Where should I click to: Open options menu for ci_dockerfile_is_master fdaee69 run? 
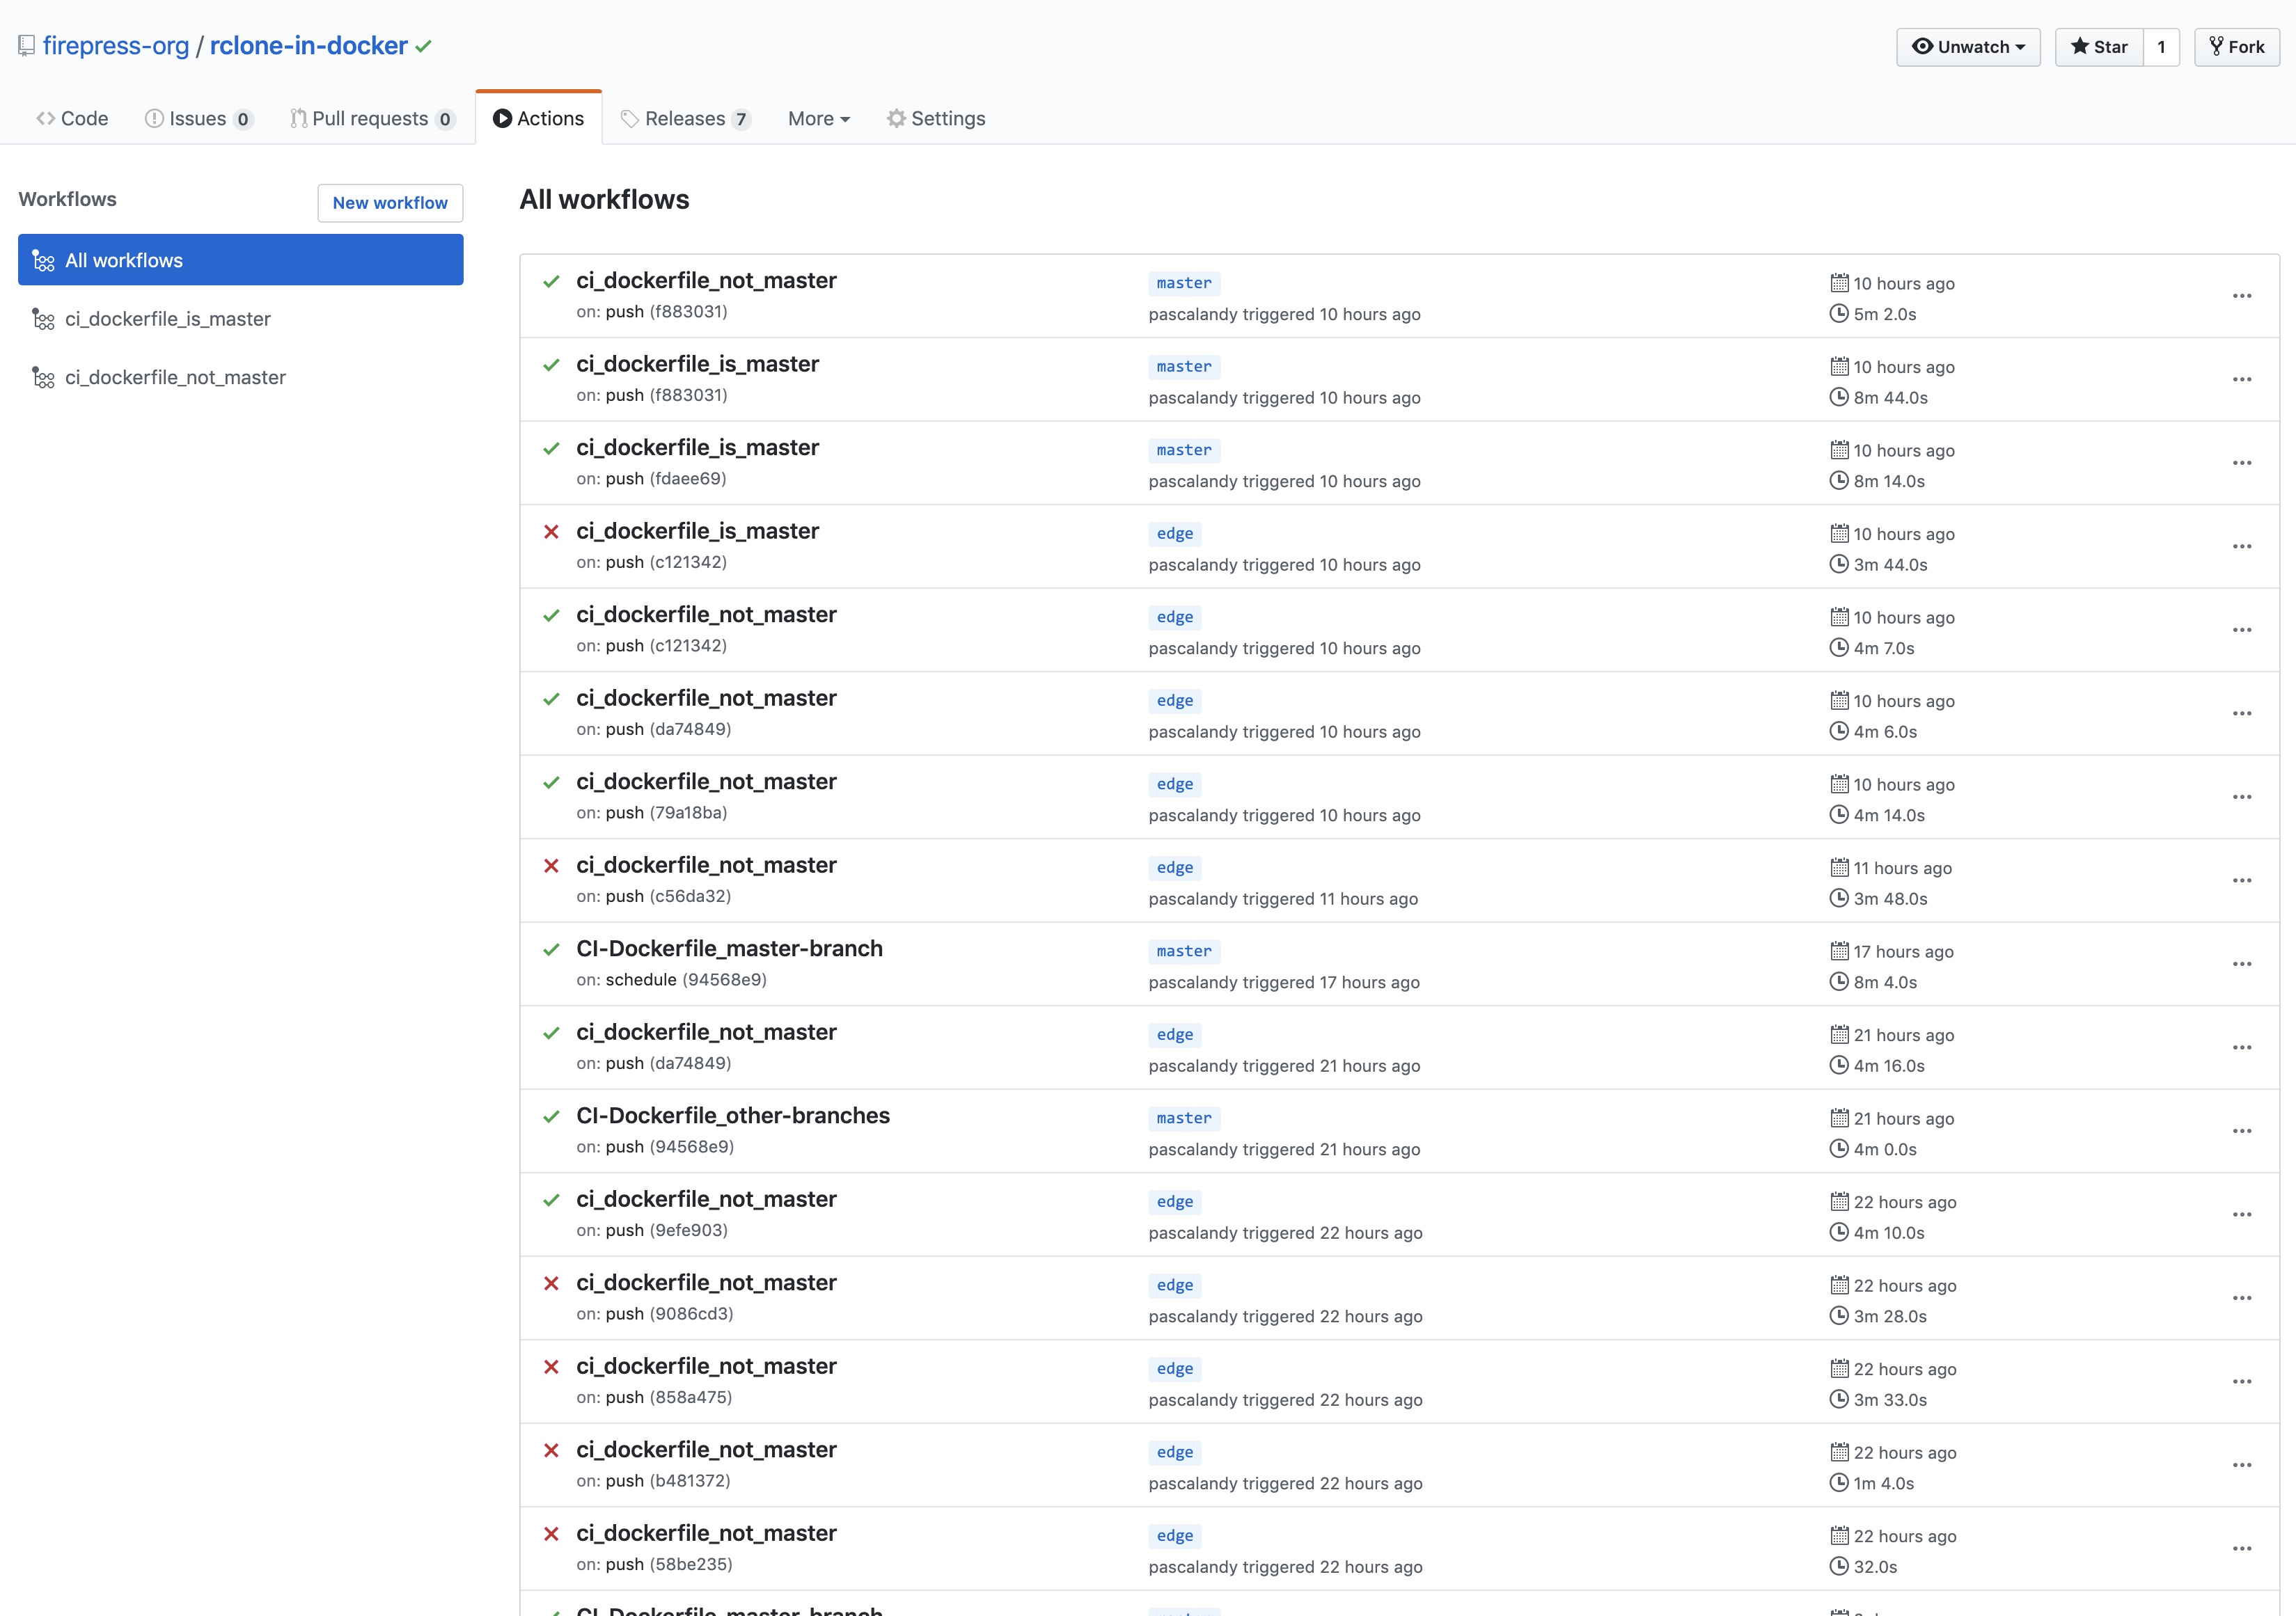pos(2242,463)
